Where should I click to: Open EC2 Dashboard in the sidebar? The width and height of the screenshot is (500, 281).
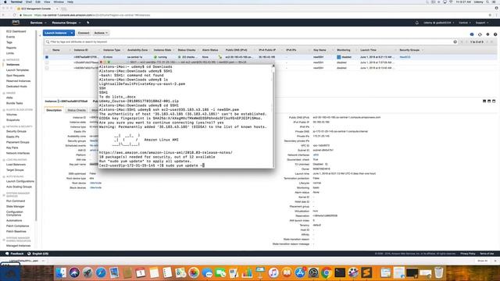tap(16, 31)
